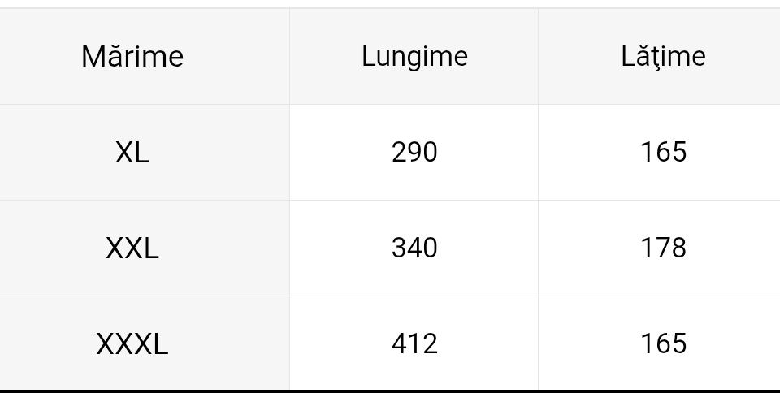Click the Mărime column header
Screen dimensions: 780x393
(132, 57)
